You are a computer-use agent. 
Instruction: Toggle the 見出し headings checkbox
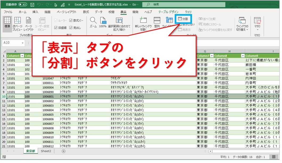tap(71, 28)
